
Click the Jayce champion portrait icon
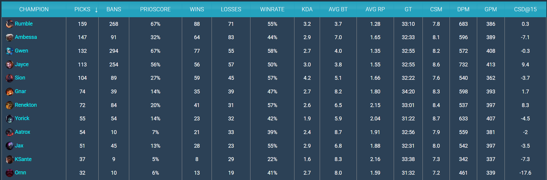point(10,64)
